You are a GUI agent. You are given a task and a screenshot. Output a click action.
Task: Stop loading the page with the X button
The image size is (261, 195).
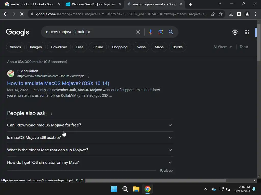[x=22, y=14]
